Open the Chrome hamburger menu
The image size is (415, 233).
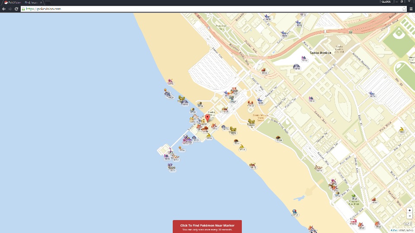point(411,9)
